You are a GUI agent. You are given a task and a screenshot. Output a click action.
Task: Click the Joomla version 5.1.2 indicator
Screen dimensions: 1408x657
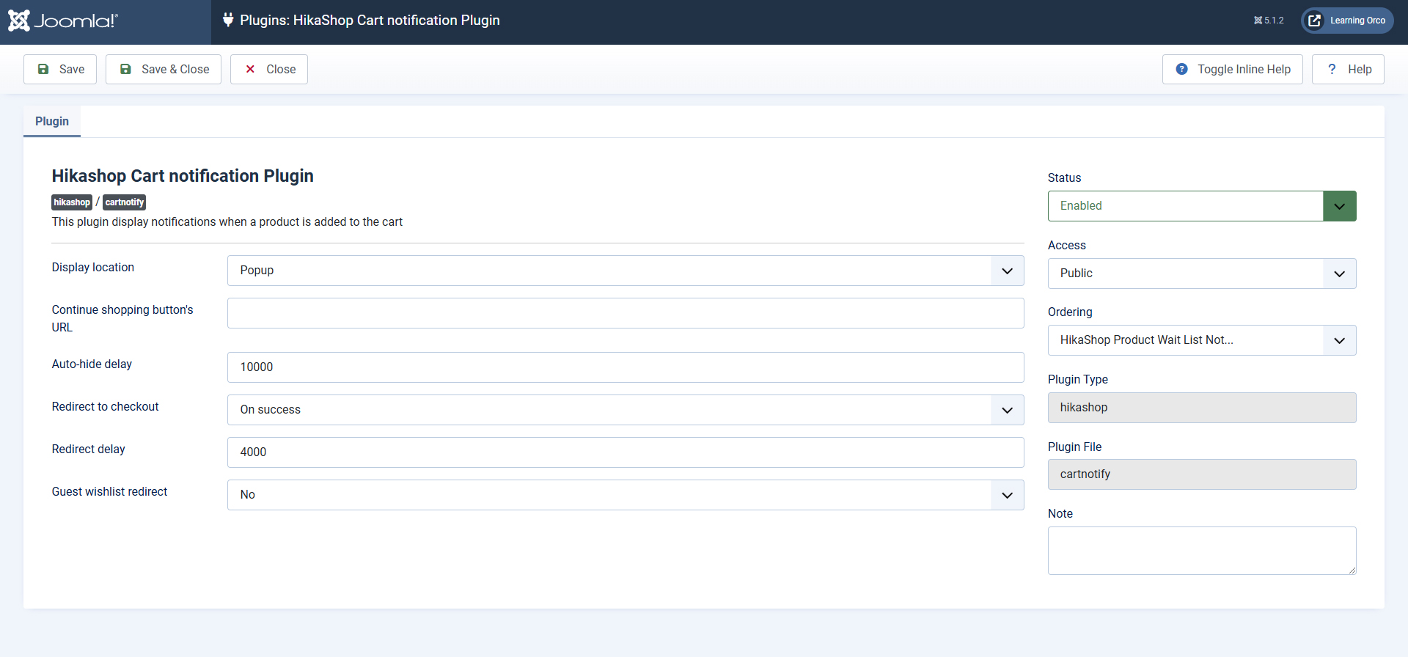click(1269, 21)
